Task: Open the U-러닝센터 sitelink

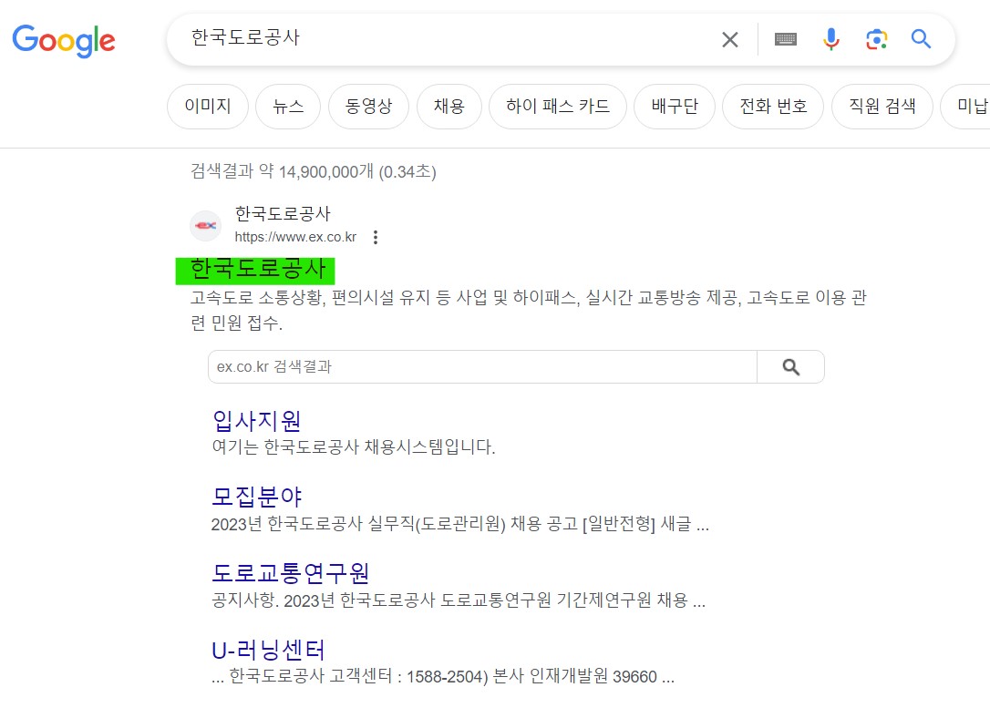Action: (268, 650)
